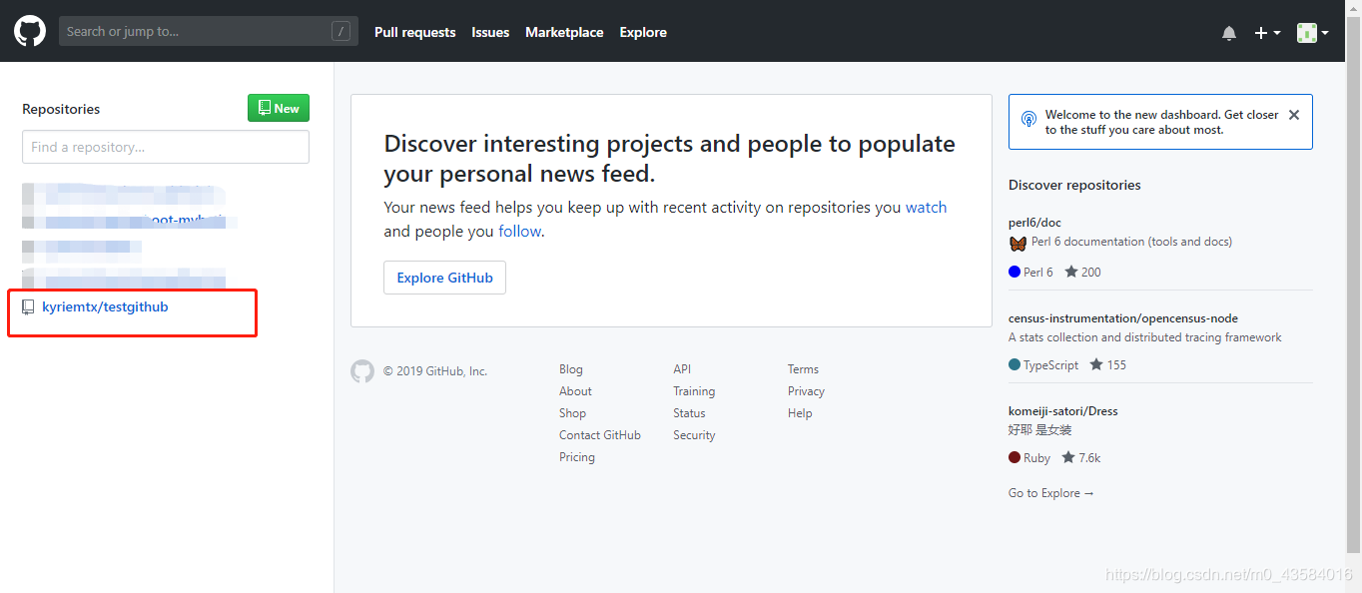The height and width of the screenshot is (593, 1362).
Task: Open the Pricing footer link
Action: click(577, 457)
